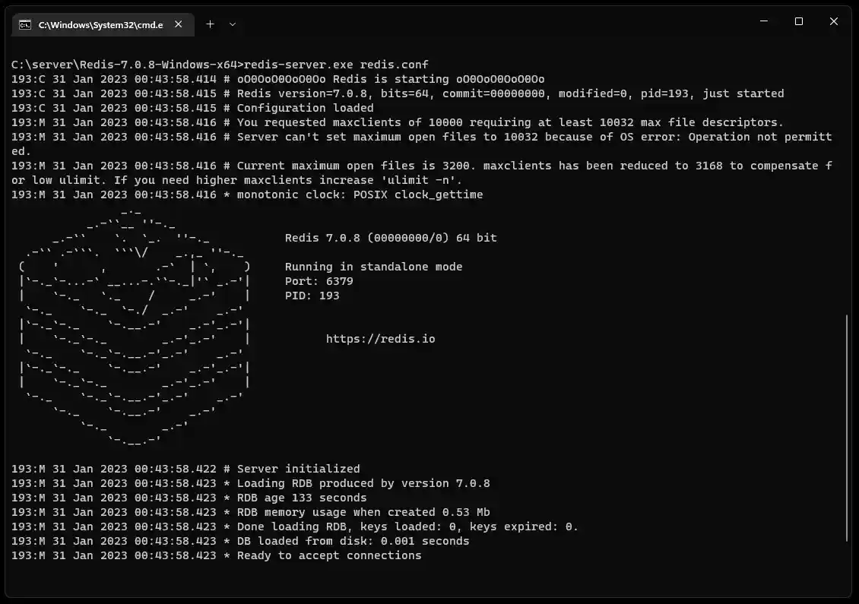Click the 'Server initialized' log line
The height and width of the screenshot is (604, 859).
point(185,469)
